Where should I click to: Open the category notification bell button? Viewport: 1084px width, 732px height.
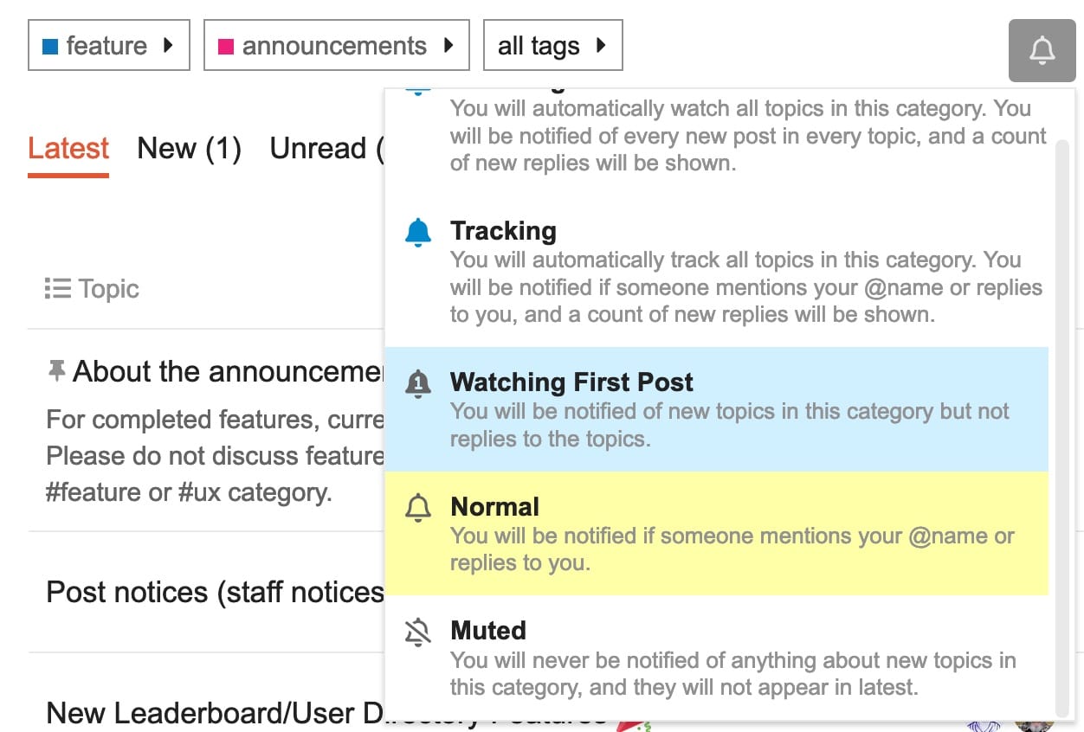1042,49
